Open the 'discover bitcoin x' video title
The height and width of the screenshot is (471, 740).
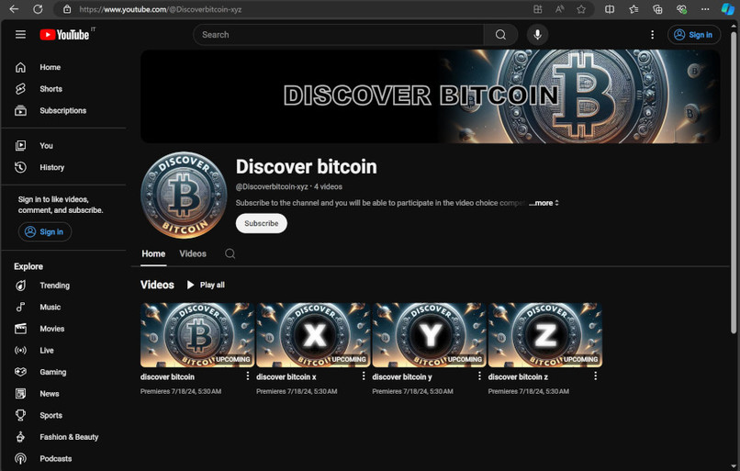click(x=286, y=376)
